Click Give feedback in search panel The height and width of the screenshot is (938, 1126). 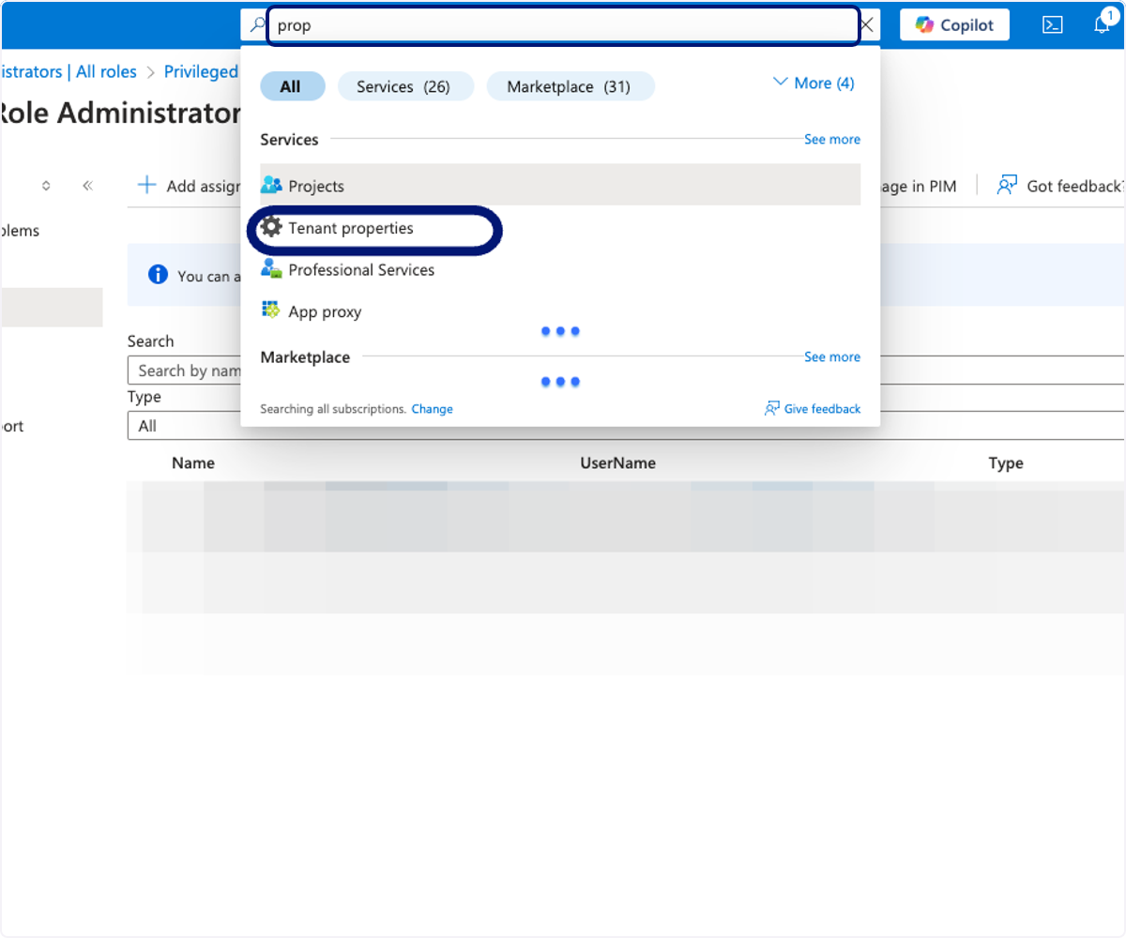click(813, 409)
